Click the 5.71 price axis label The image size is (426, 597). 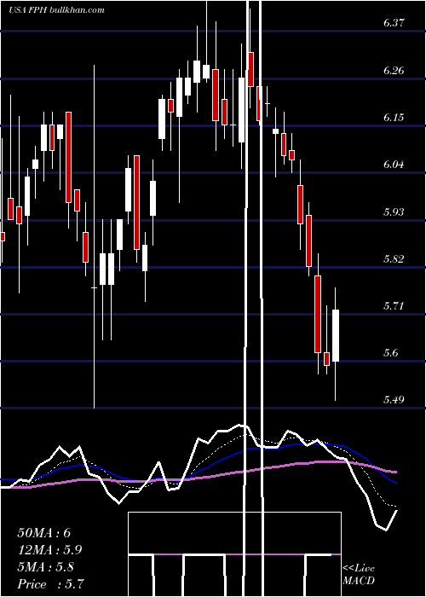pyautogui.click(x=394, y=305)
